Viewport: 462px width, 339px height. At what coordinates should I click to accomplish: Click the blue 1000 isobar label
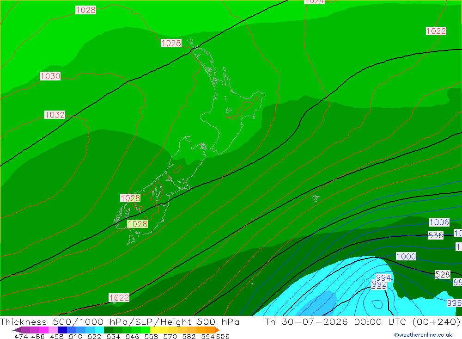(406, 256)
